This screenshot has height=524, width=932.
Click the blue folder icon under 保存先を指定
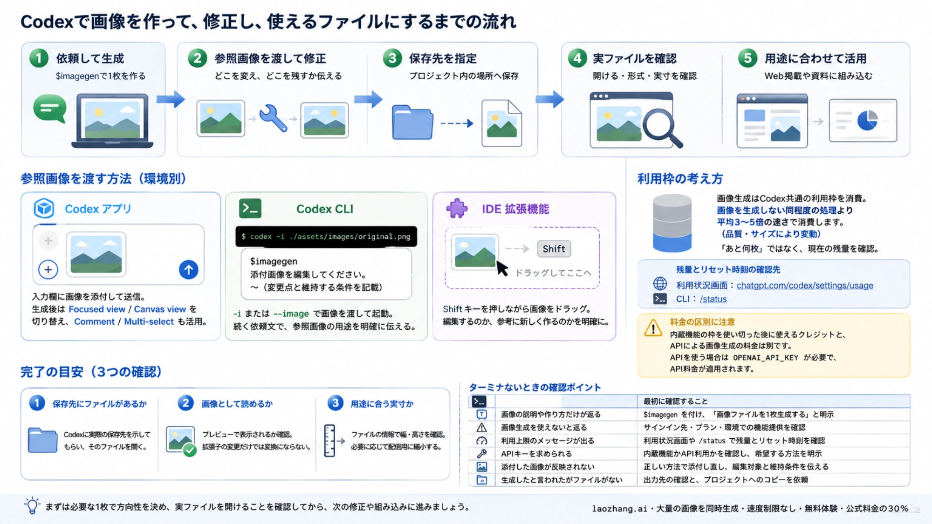click(412, 122)
